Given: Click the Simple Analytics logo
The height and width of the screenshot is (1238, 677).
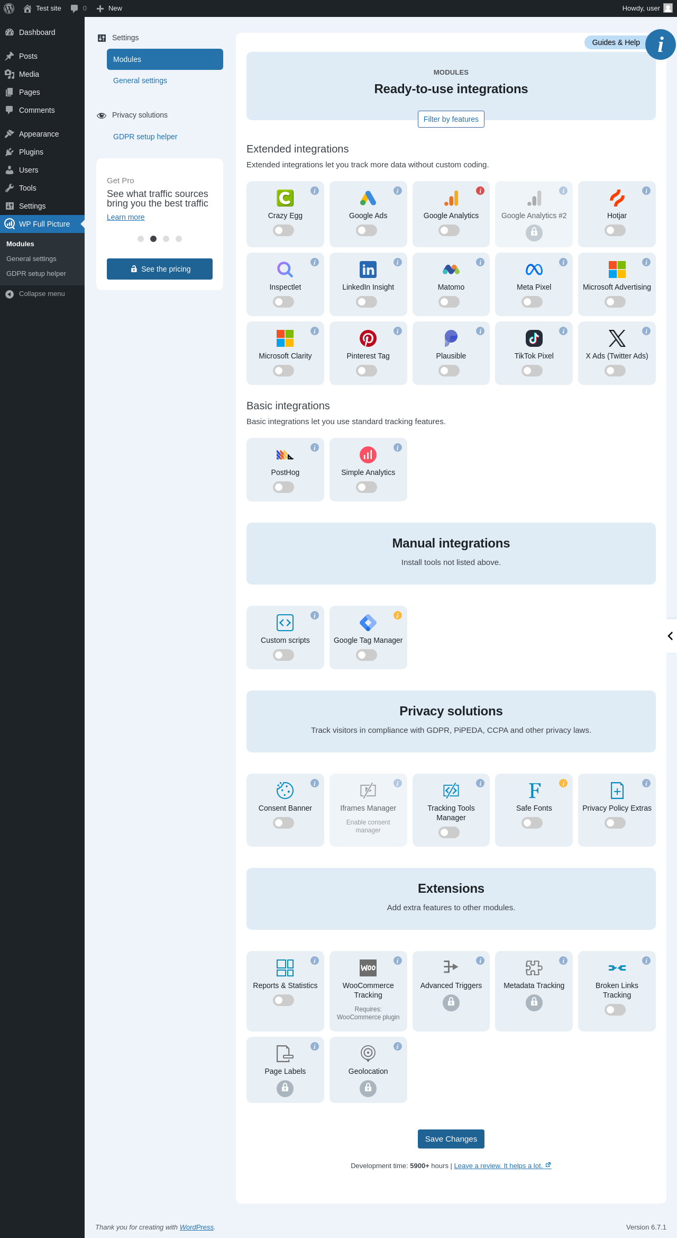Looking at the screenshot, I should 368,455.
